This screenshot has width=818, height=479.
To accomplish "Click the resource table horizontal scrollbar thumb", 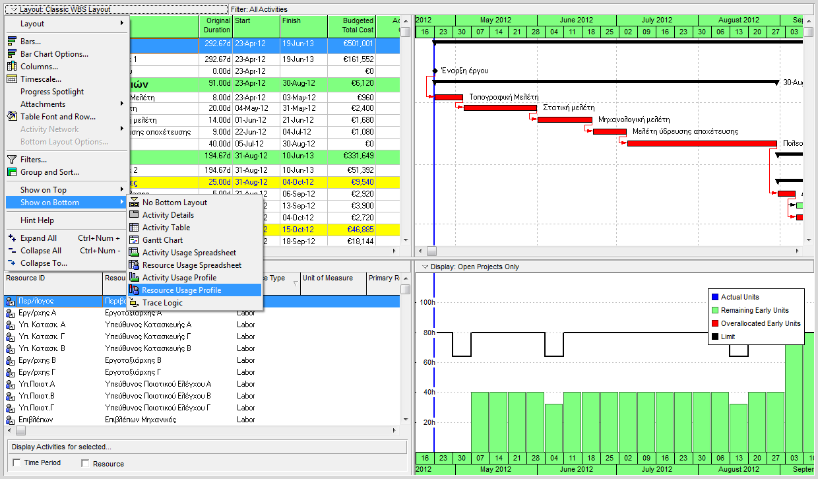I will [20, 431].
